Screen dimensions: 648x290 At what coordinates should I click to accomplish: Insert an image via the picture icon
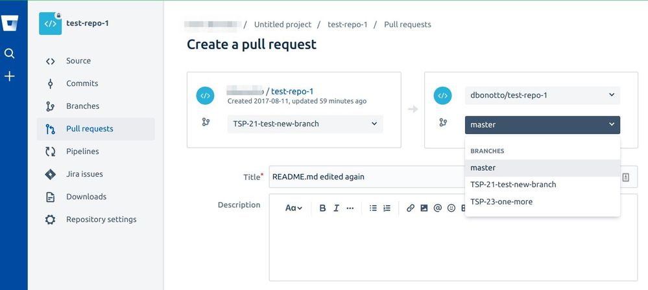pos(424,208)
